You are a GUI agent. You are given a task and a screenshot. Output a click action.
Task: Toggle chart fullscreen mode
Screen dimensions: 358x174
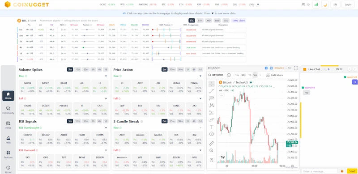(296, 68)
